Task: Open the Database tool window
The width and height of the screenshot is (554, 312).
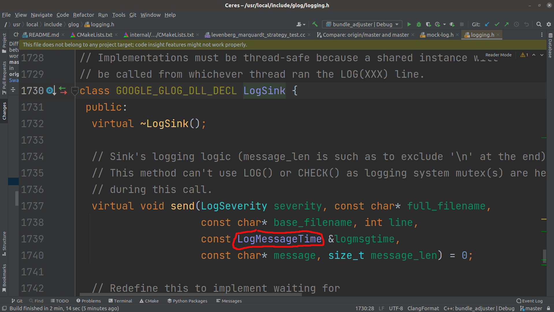Action: [550, 45]
